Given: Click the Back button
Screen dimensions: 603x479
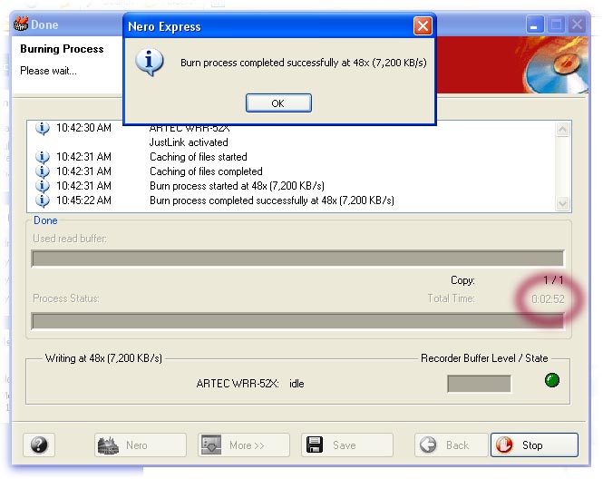Looking at the screenshot, I should click(x=451, y=445).
